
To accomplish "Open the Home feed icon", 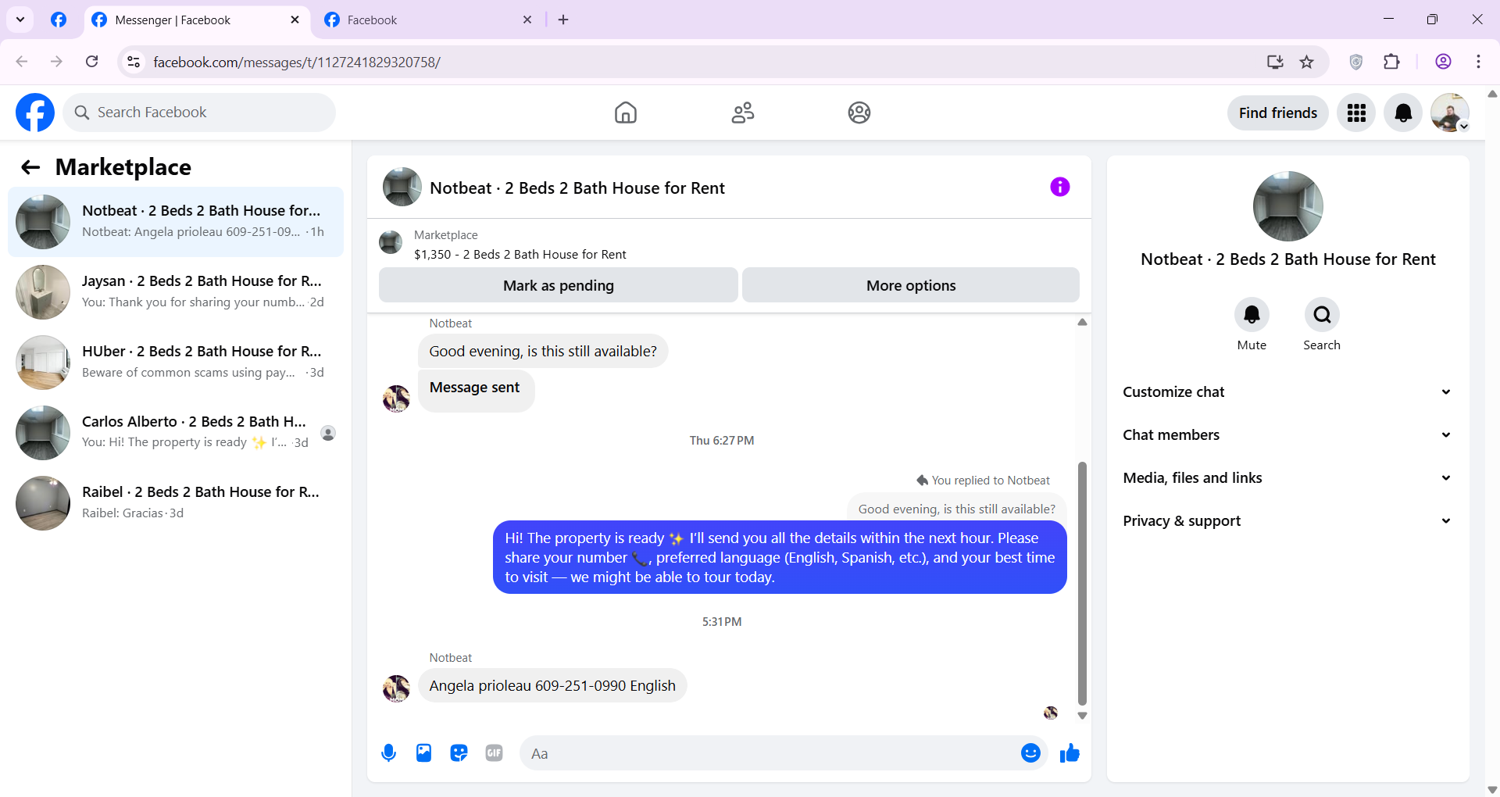I will 625,113.
